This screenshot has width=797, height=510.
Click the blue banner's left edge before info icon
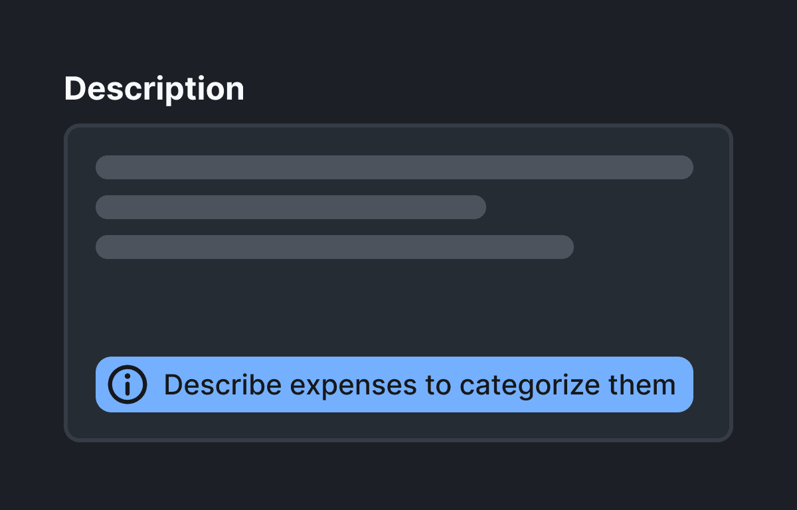point(102,385)
